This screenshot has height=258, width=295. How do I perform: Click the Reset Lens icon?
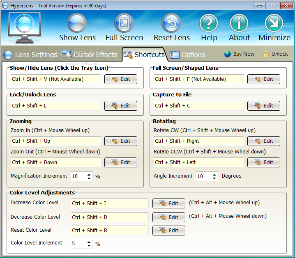(171, 23)
